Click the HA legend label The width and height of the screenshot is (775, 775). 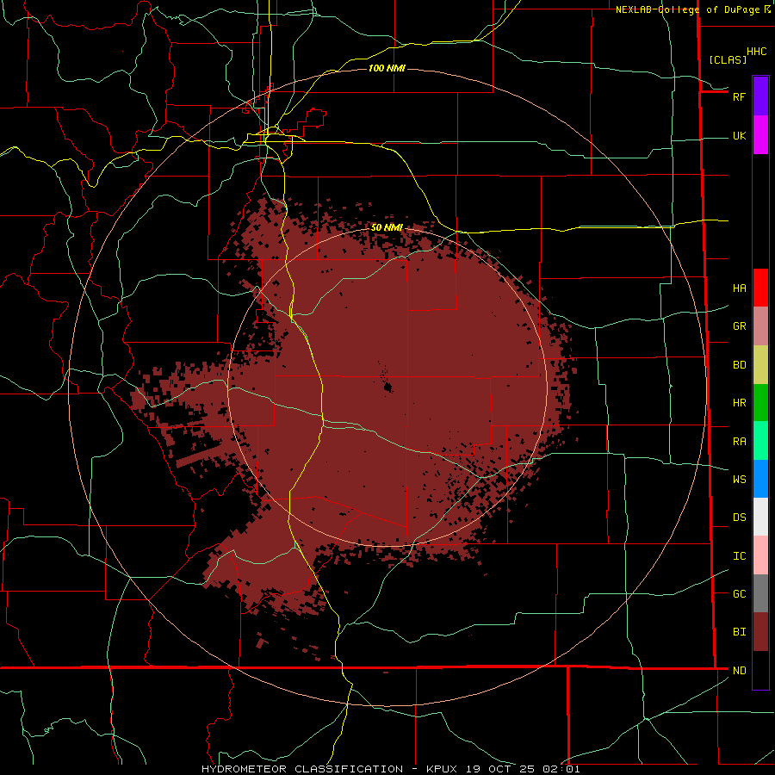[739, 288]
